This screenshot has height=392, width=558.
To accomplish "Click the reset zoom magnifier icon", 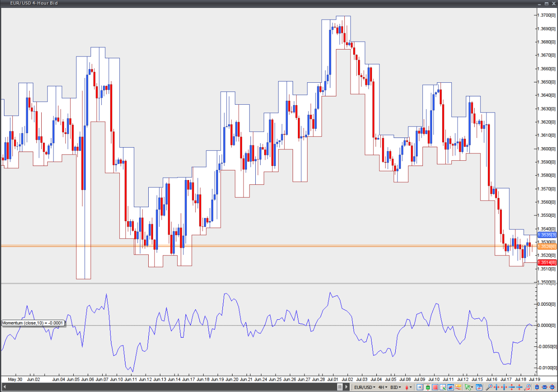I will tap(527, 387).
